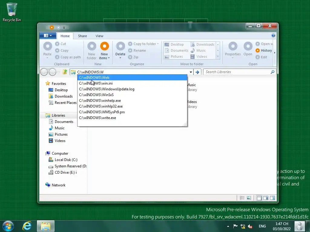The height and width of the screenshot is (232, 310).
Task: Click the Up one level folder icon
Action: click(x=65, y=72)
